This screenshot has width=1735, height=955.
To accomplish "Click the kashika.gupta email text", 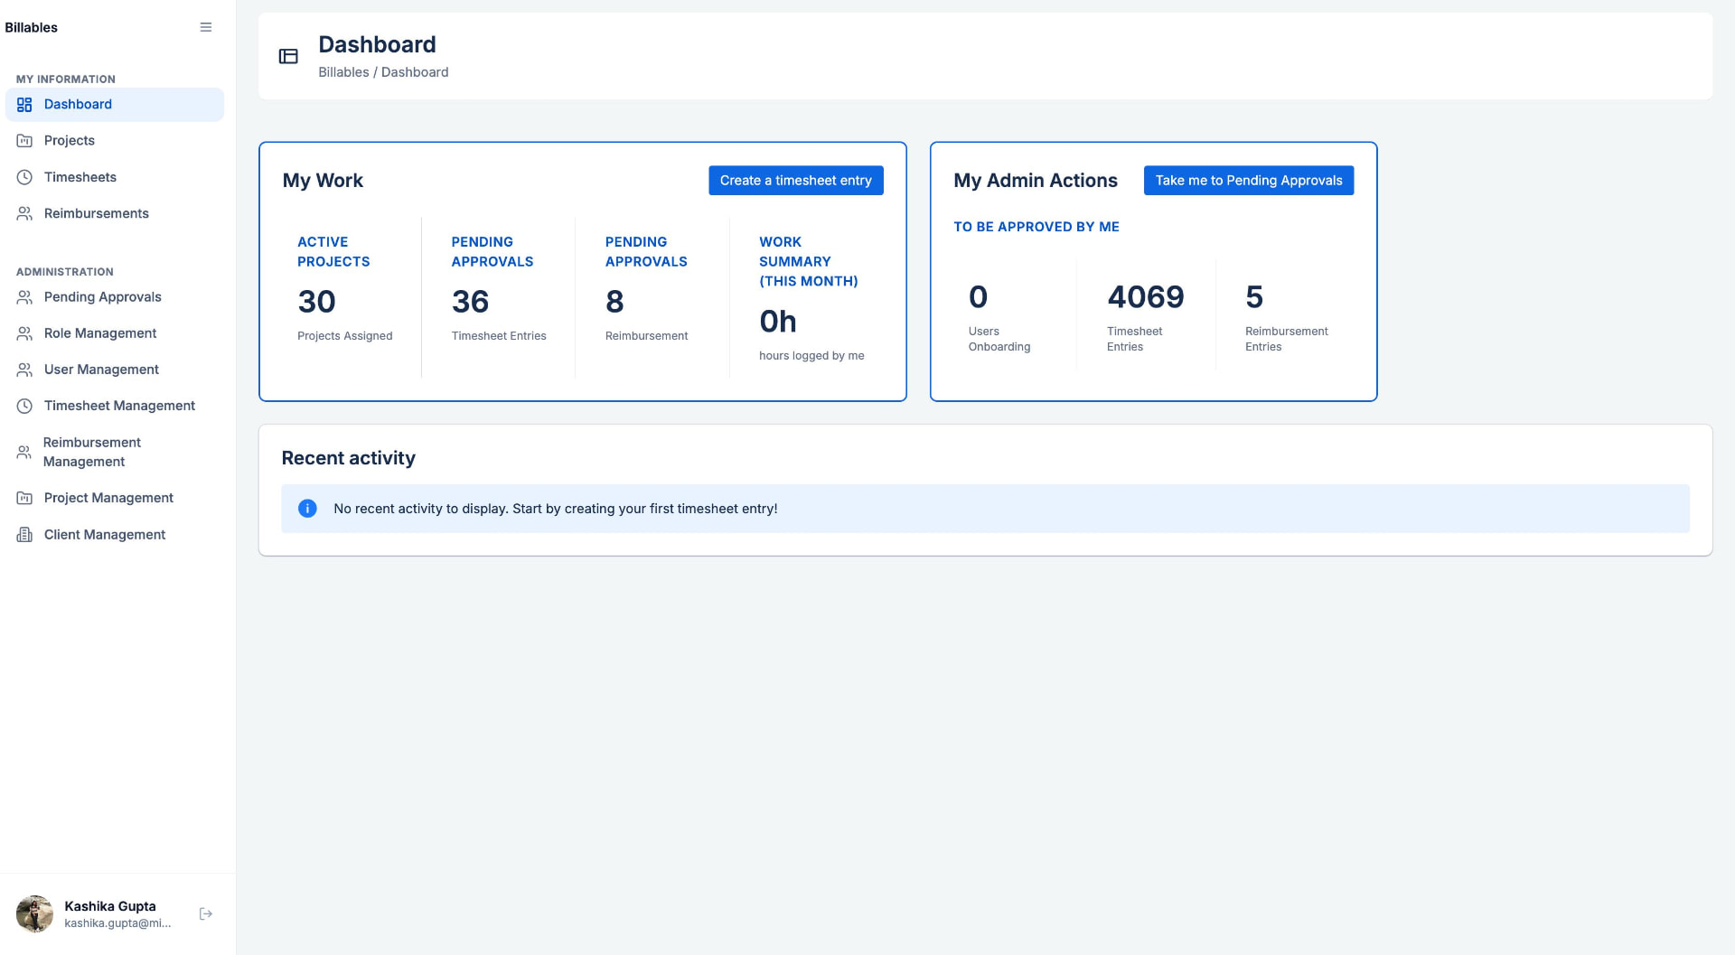I will click(117, 923).
